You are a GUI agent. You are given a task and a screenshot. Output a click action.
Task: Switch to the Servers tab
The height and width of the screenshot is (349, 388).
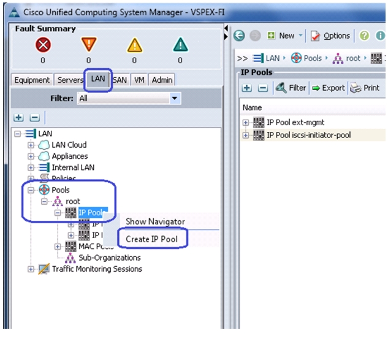70,80
